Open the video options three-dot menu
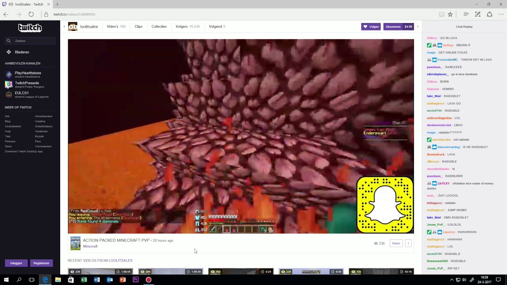The width and height of the screenshot is (507, 285). 408,243
